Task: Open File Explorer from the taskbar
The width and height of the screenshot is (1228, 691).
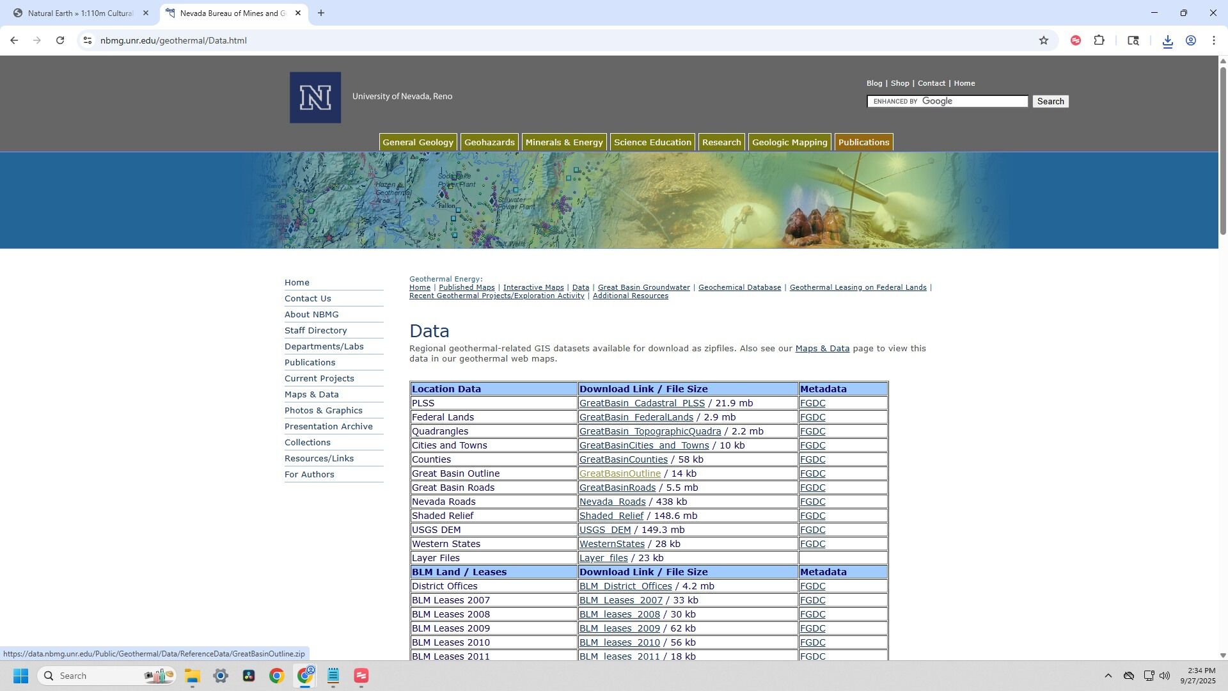Action: pyautogui.click(x=193, y=676)
